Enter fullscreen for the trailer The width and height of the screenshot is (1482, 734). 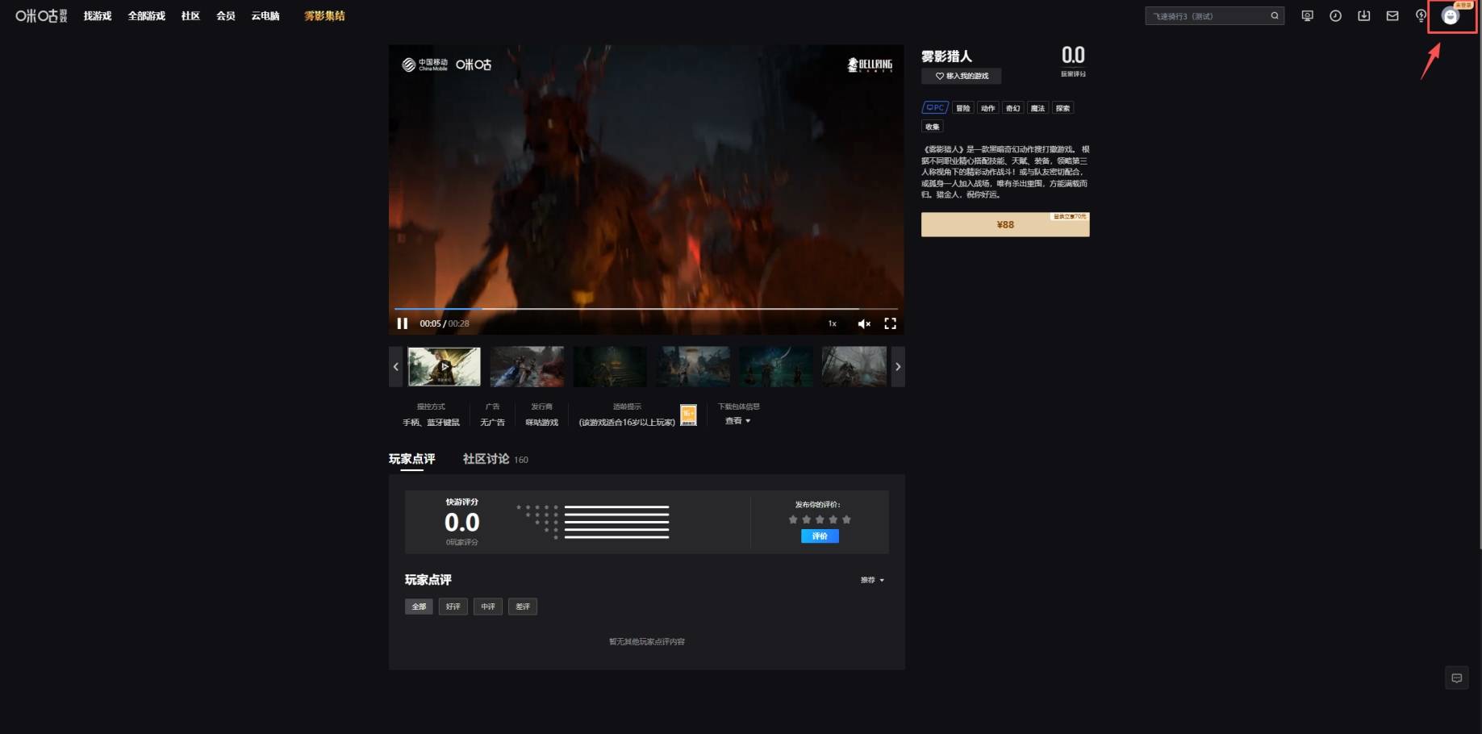(891, 323)
